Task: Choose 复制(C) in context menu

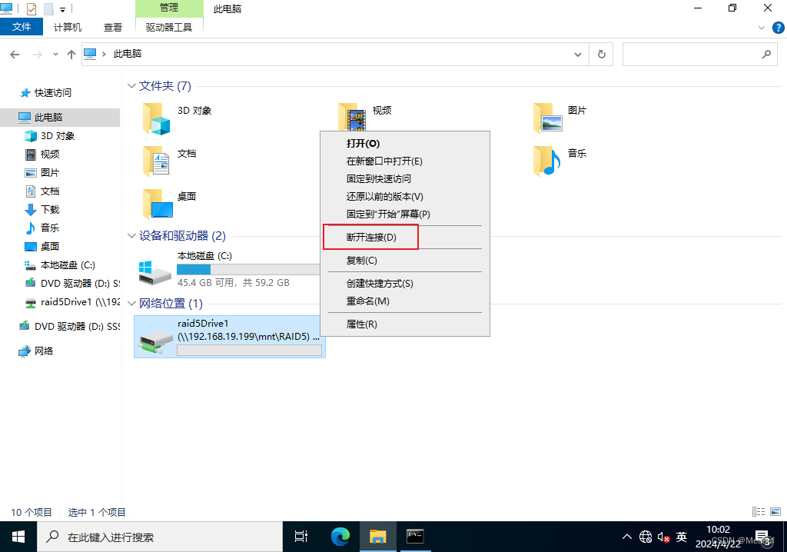Action: (405, 261)
